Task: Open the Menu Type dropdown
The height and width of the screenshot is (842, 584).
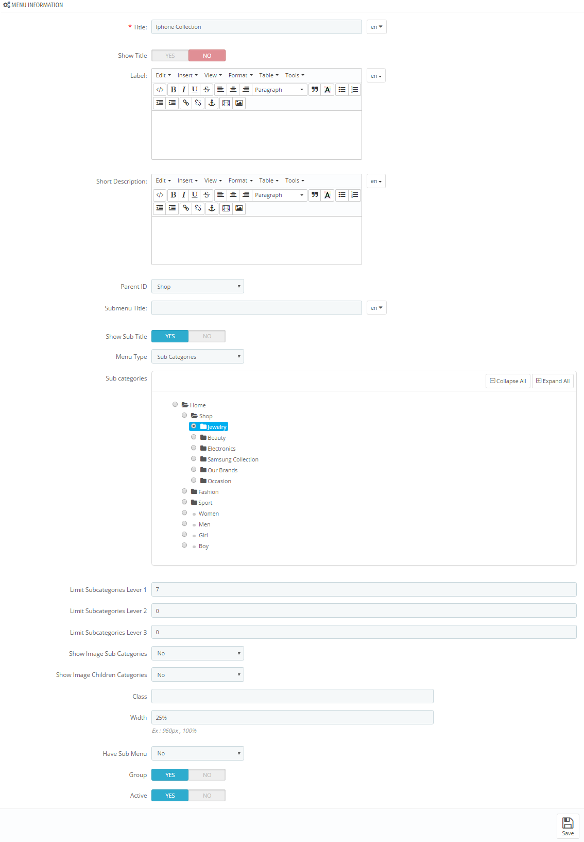Action: click(197, 357)
